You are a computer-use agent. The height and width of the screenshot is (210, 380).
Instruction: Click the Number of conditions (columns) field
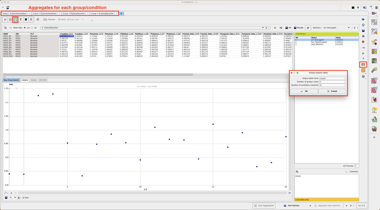click(332, 85)
